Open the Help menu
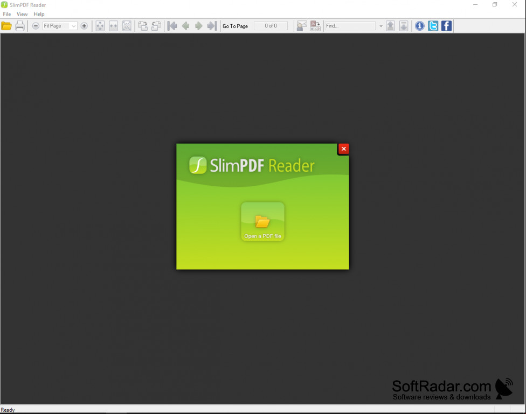The height and width of the screenshot is (414, 526). 39,14
